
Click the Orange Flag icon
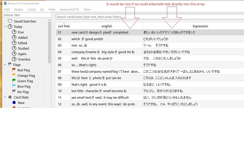coord(14,75)
